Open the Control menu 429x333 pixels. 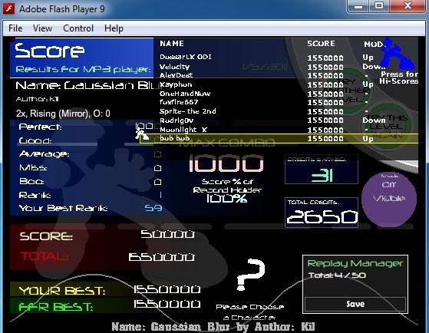click(x=78, y=28)
